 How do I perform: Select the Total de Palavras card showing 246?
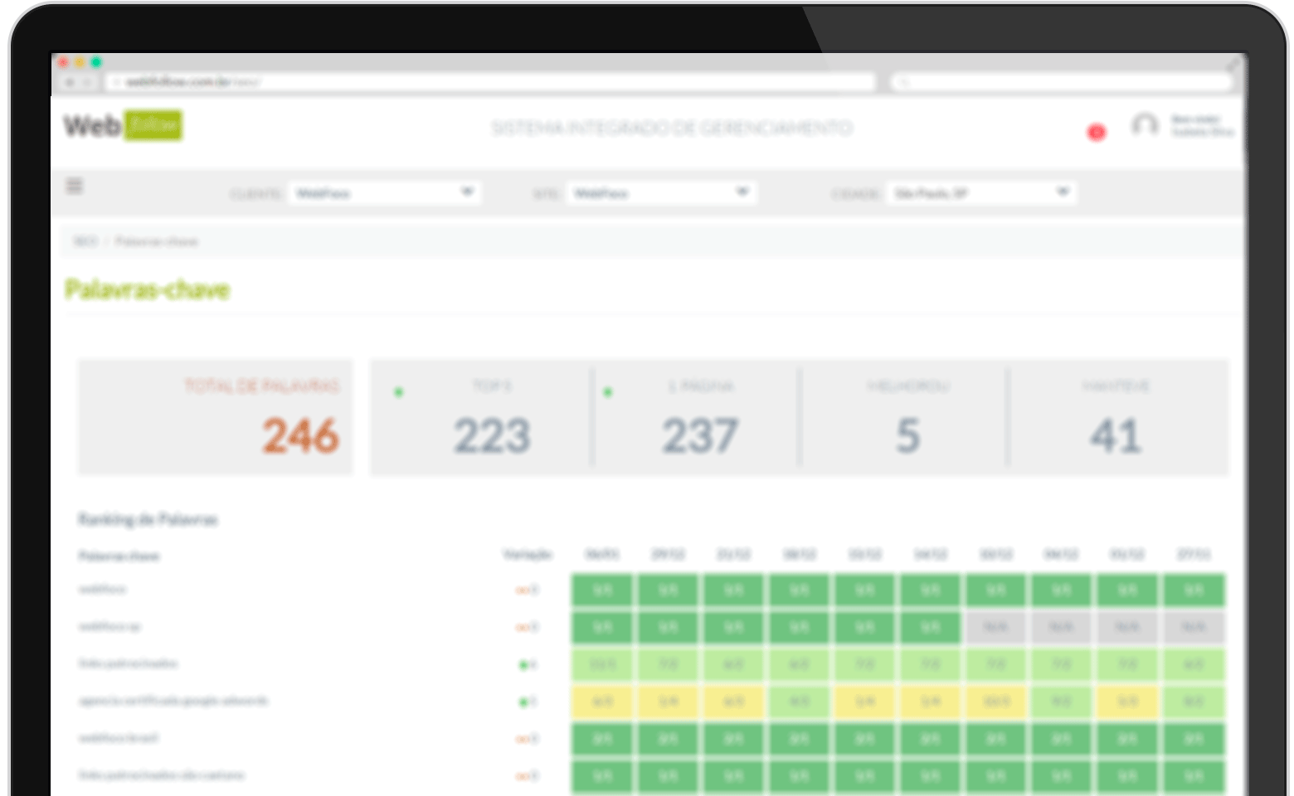[216, 417]
